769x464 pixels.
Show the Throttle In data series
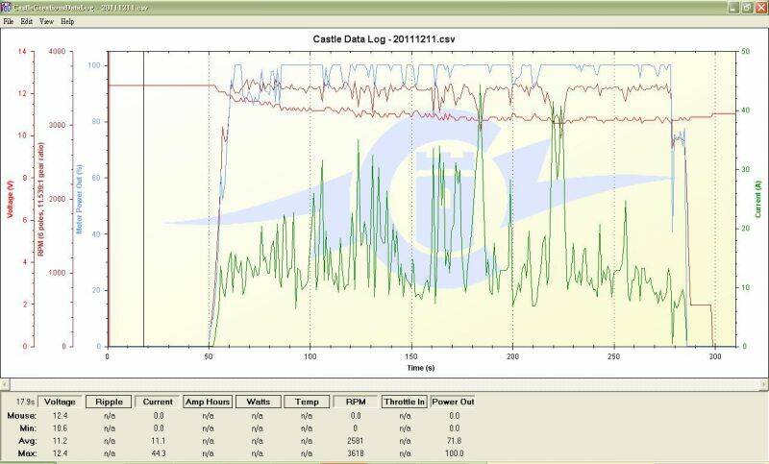tap(405, 403)
